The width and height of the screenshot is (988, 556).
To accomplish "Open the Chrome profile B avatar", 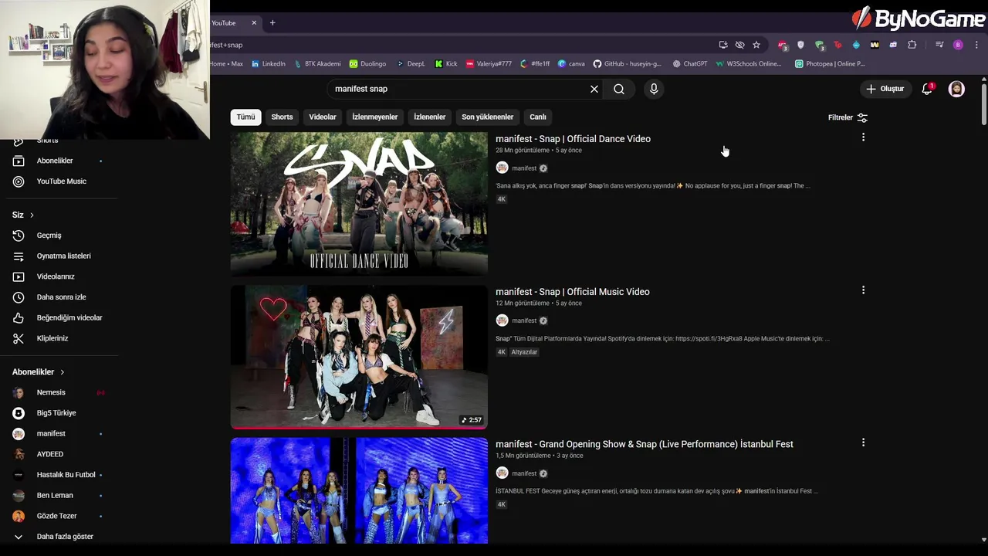I will (958, 45).
